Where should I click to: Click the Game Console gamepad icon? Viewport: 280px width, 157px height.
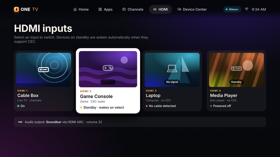point(108,68)
